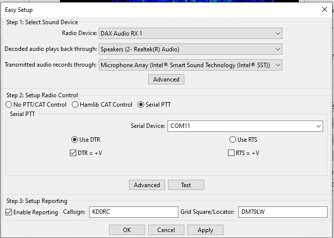
Task: Expand the Serial Device COM11 dropdown
Action: pyautogui.click(x=245, y=126)
